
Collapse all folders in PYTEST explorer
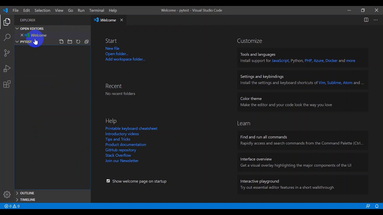pos(86,42)
